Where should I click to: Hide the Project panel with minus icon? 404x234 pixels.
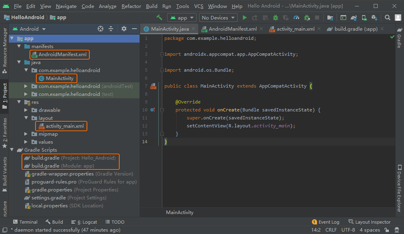tap(134, 29)
